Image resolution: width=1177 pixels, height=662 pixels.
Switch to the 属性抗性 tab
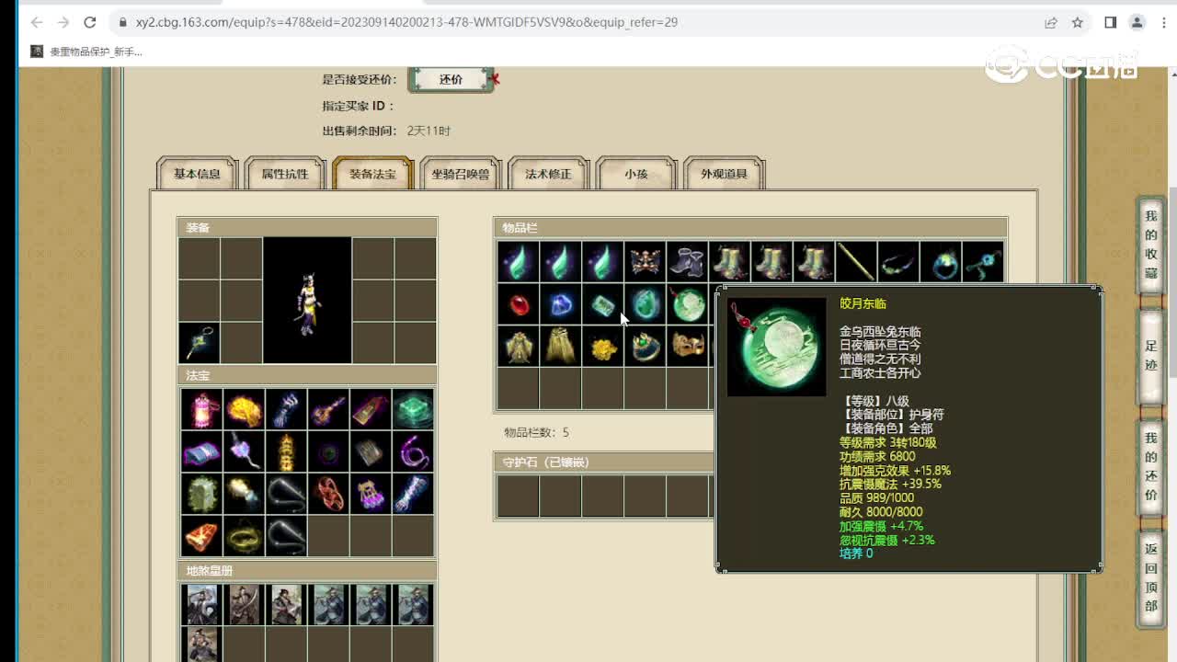(x=285, y=174)
